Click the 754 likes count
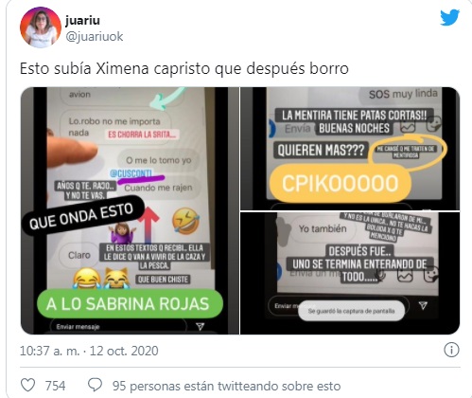Image resolution: width=472 pixels, height=398 pixels. [x=55, y=386]
